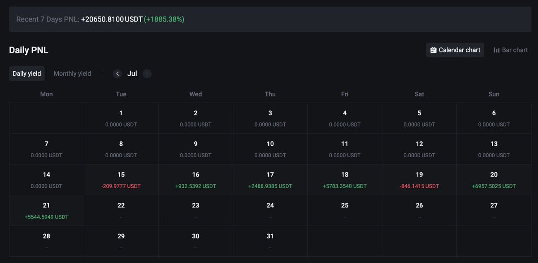Click the July 23 calendar cell
Screen dimensions: 538x263
195,211
